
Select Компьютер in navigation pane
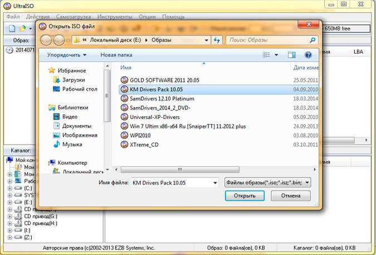click(72, 163)
